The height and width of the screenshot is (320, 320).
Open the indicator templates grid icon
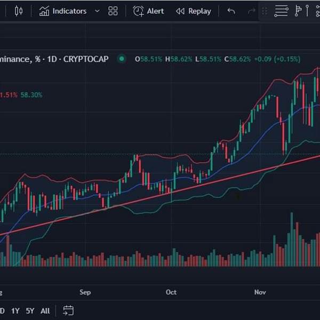113,11
